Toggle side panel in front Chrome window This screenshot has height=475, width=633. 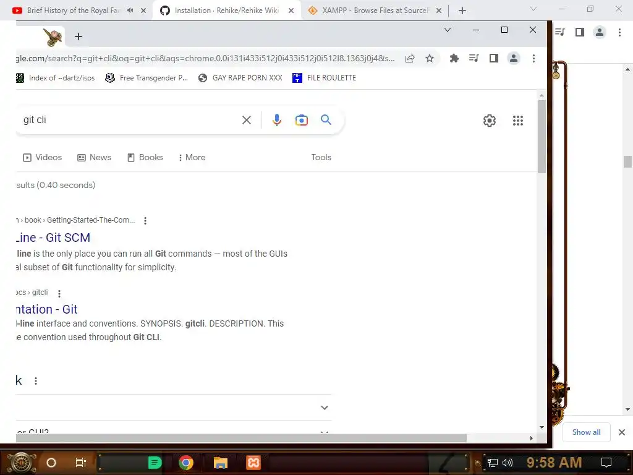(493, 58)
